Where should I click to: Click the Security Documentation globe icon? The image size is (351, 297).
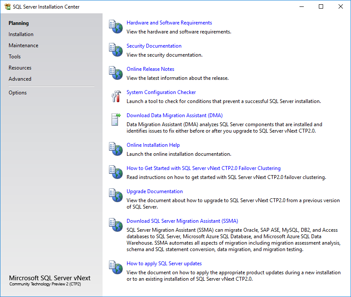(x=115, y=49)
